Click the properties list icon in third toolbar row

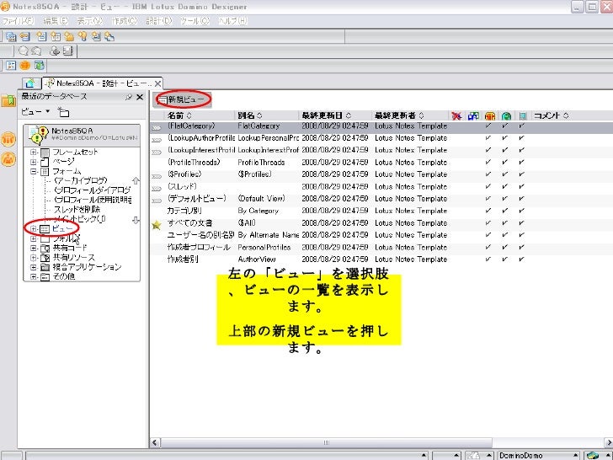11,66
